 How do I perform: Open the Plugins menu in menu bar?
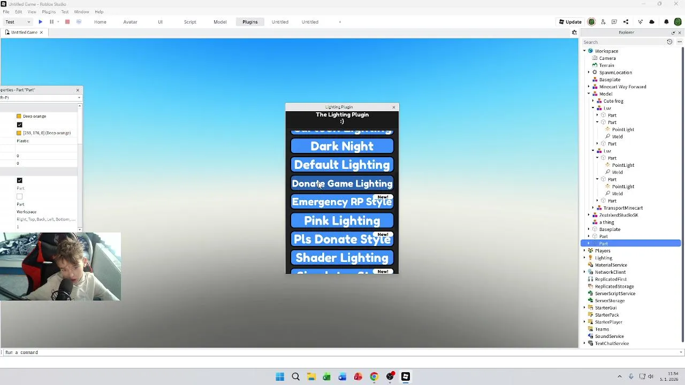coord(49,12)
